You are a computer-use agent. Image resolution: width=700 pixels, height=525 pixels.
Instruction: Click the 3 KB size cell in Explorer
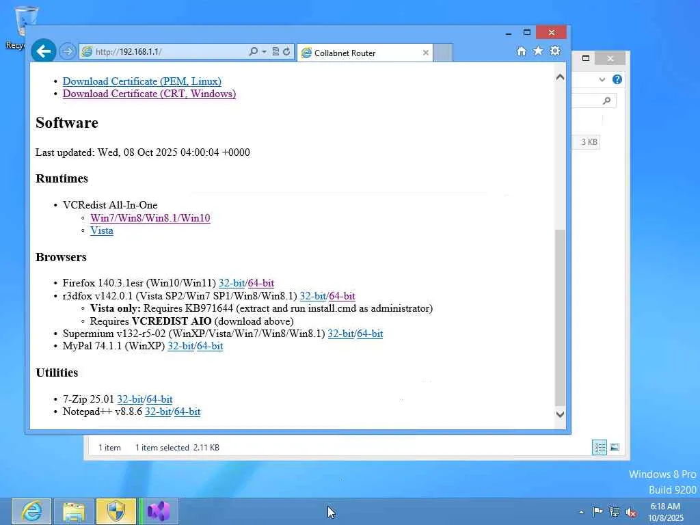(x=589, y=142)
